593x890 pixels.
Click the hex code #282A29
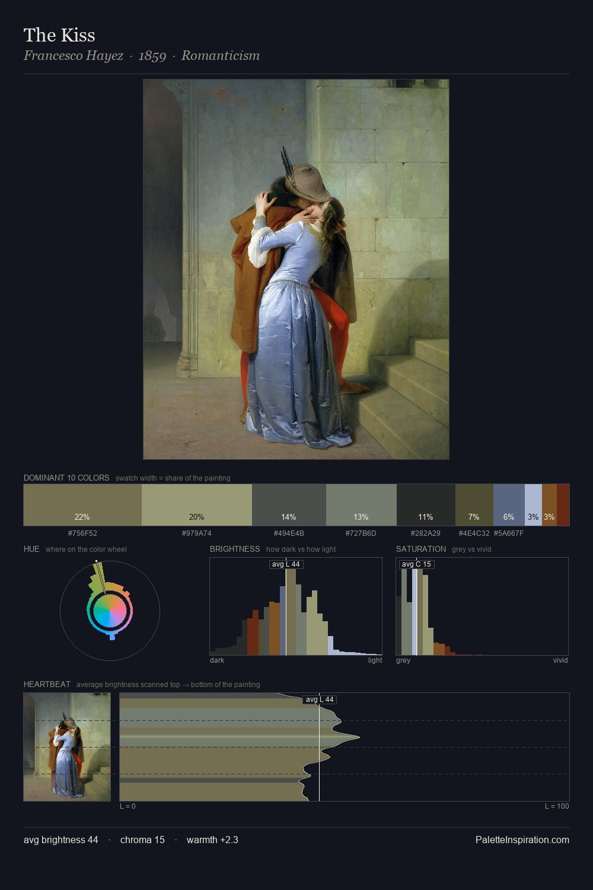426,533
